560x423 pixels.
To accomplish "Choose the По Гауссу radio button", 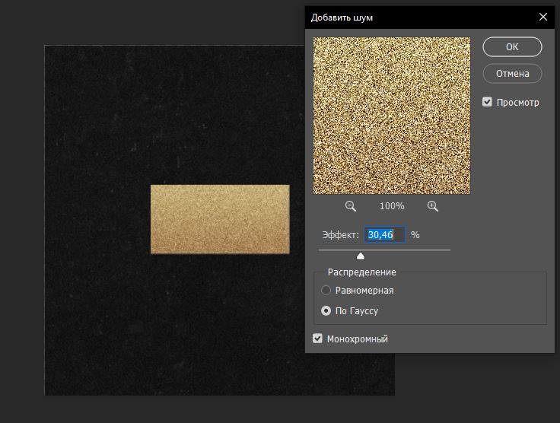I will point(326,310).
